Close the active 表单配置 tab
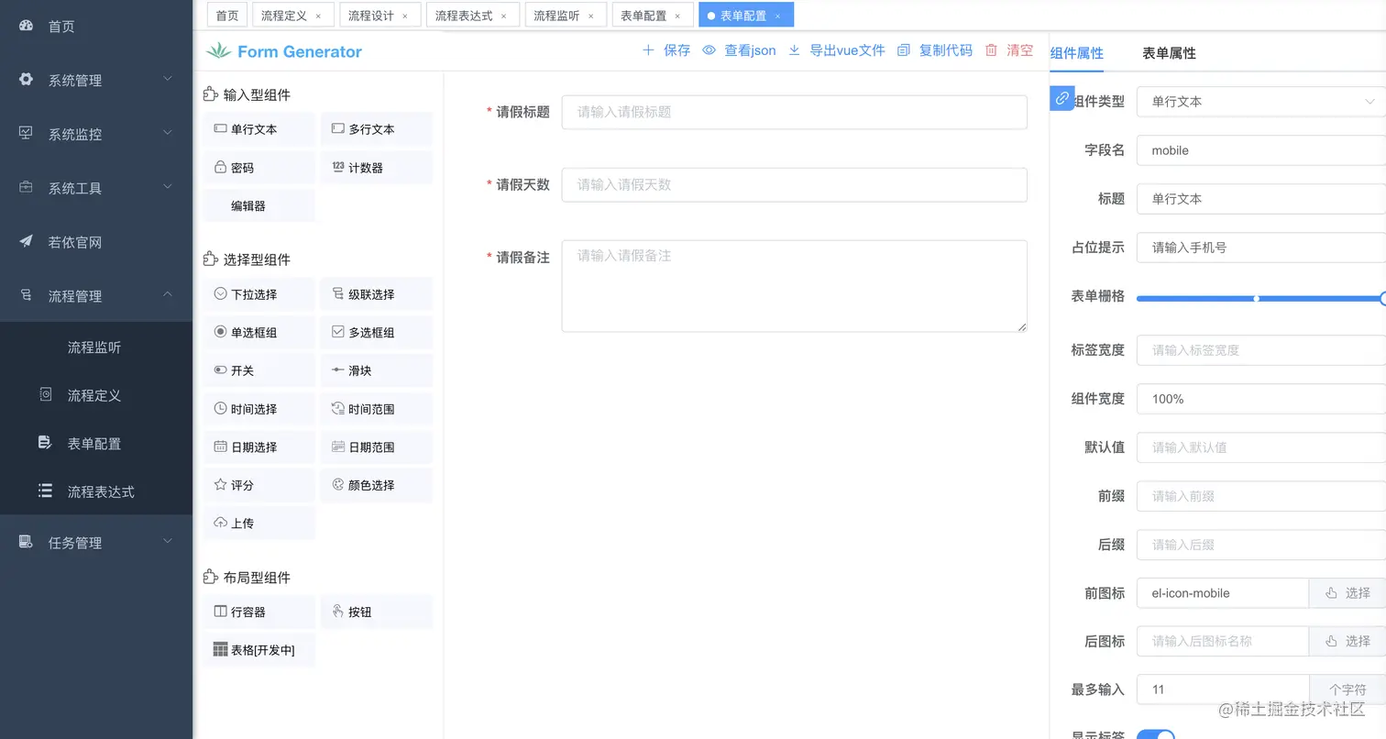1386x739 pixels. coord(778,17)
